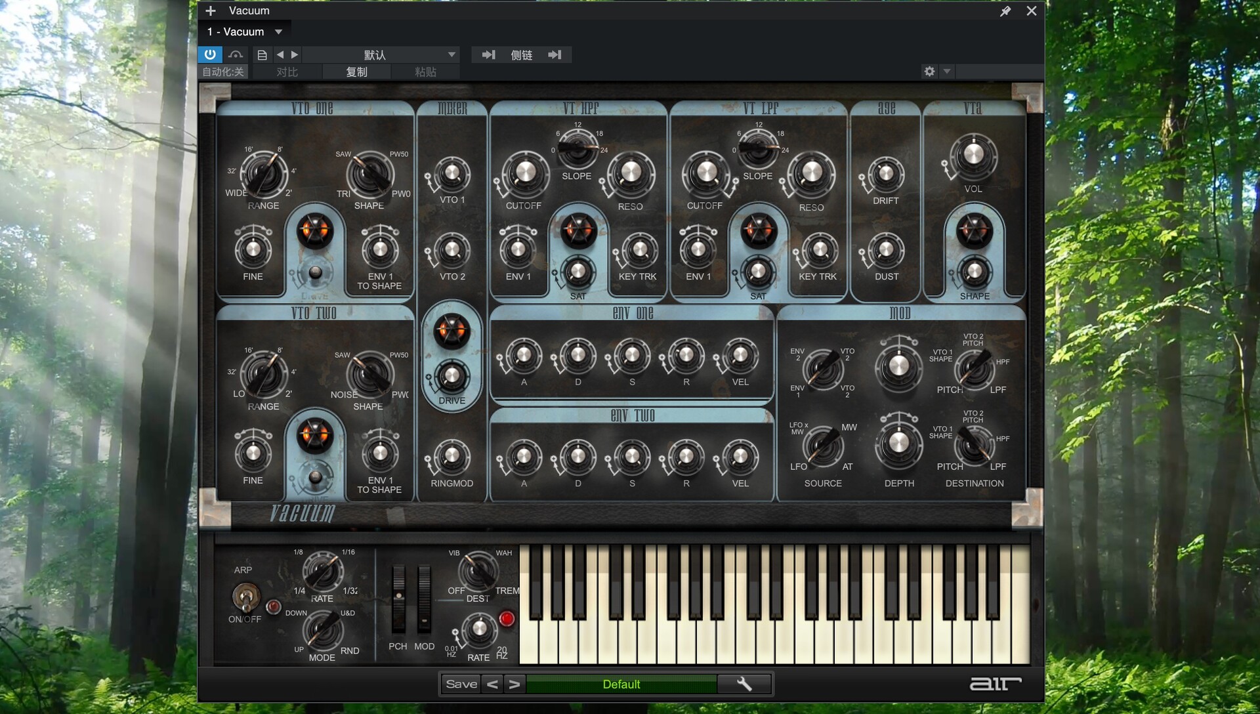Screen dimensions: 1260x714
Task: Click the 复制 (copy) menu item
Action: pyautogui.click(x=356, y=72)
